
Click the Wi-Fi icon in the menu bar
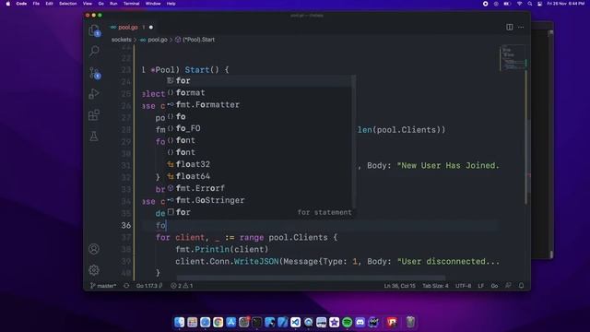520,4
